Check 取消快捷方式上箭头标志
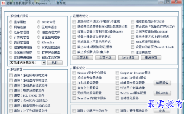186x114 pixels. coord(133,37)
